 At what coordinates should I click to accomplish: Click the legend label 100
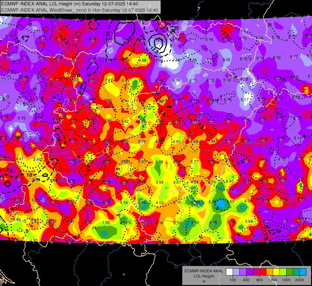(x=233, y=280)
